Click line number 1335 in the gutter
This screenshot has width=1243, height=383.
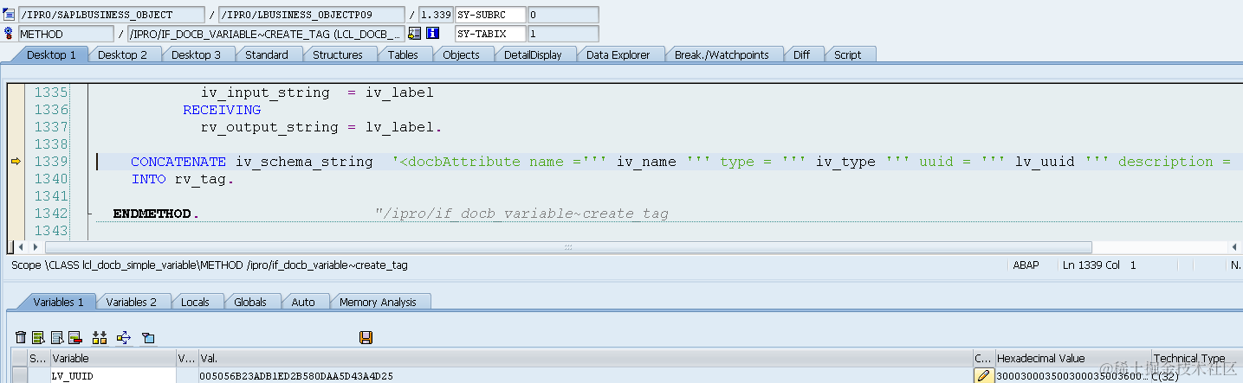point(51,92)
